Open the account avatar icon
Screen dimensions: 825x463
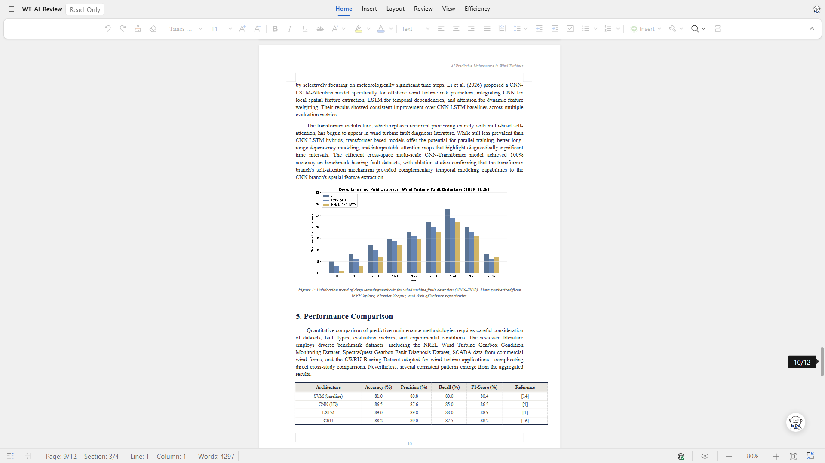coord(816,9)
